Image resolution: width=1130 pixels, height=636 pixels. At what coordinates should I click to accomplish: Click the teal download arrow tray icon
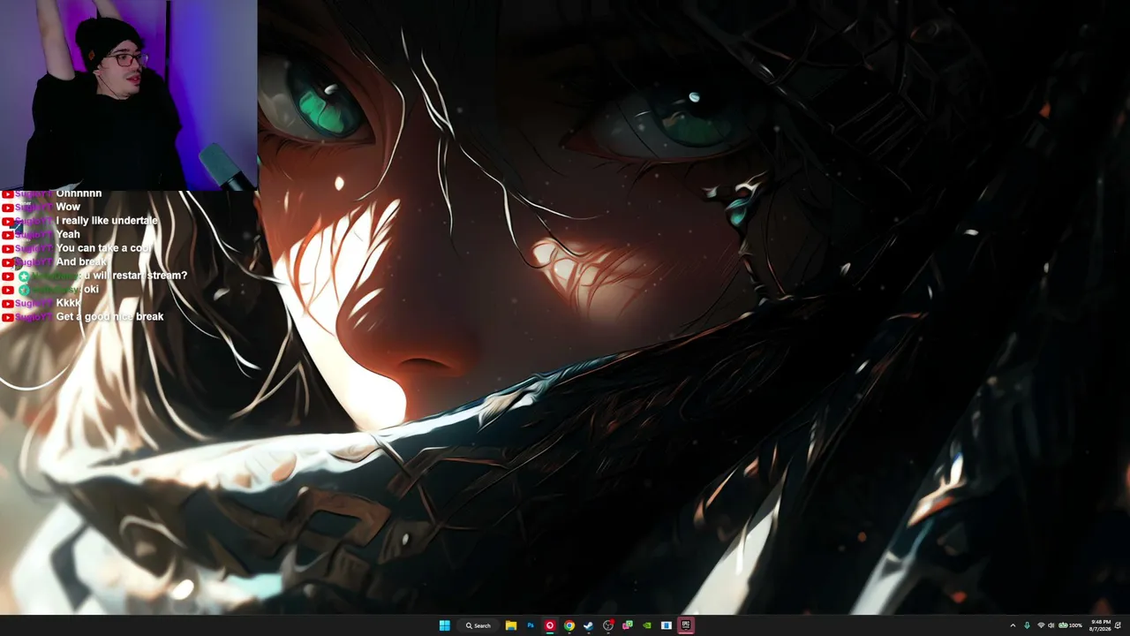click(1027, 625)
